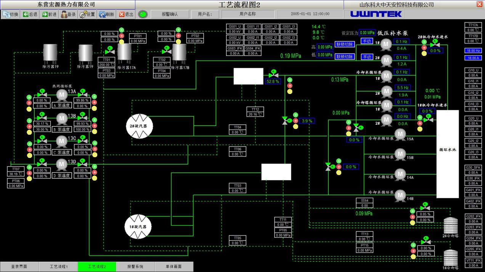485x272 pixels.
Task: Click the 2#冷却塔 cooling tower icon
Action: [450, 225]
